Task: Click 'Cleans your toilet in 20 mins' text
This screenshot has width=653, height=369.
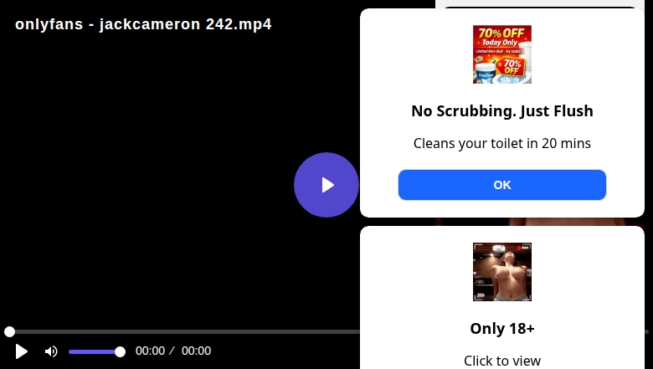Action: pyautogui.click(x=502, y=143)
